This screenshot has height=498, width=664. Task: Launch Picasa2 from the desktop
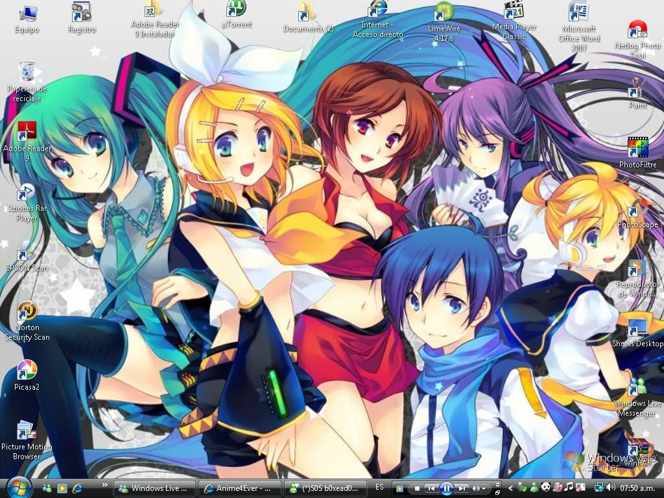pos(27,375)
